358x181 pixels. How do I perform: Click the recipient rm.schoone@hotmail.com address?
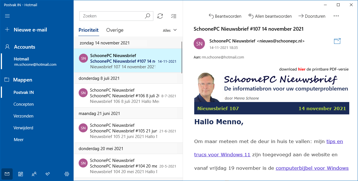click(223, 57)
